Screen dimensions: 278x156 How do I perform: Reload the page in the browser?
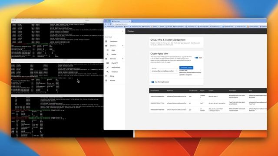[111, 24]
